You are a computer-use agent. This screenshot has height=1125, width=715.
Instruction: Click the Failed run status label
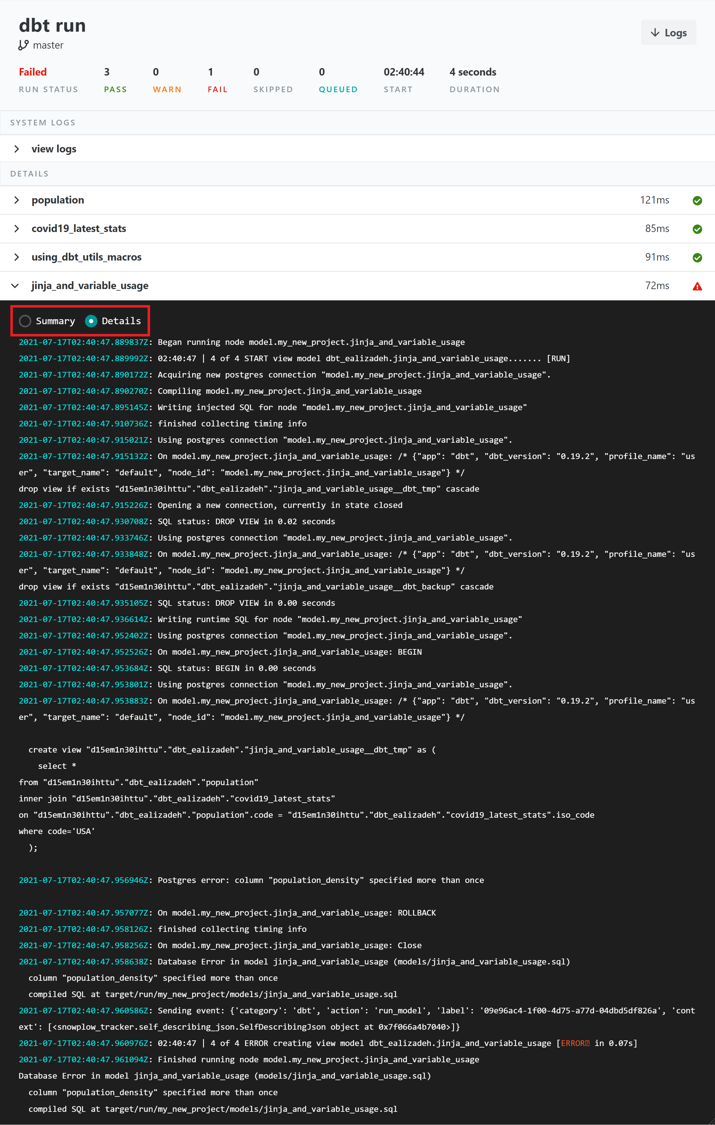[x=33, y=72]
